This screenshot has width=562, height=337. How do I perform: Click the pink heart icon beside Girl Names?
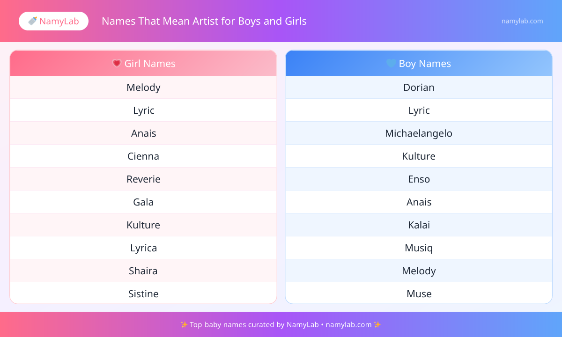117,63
